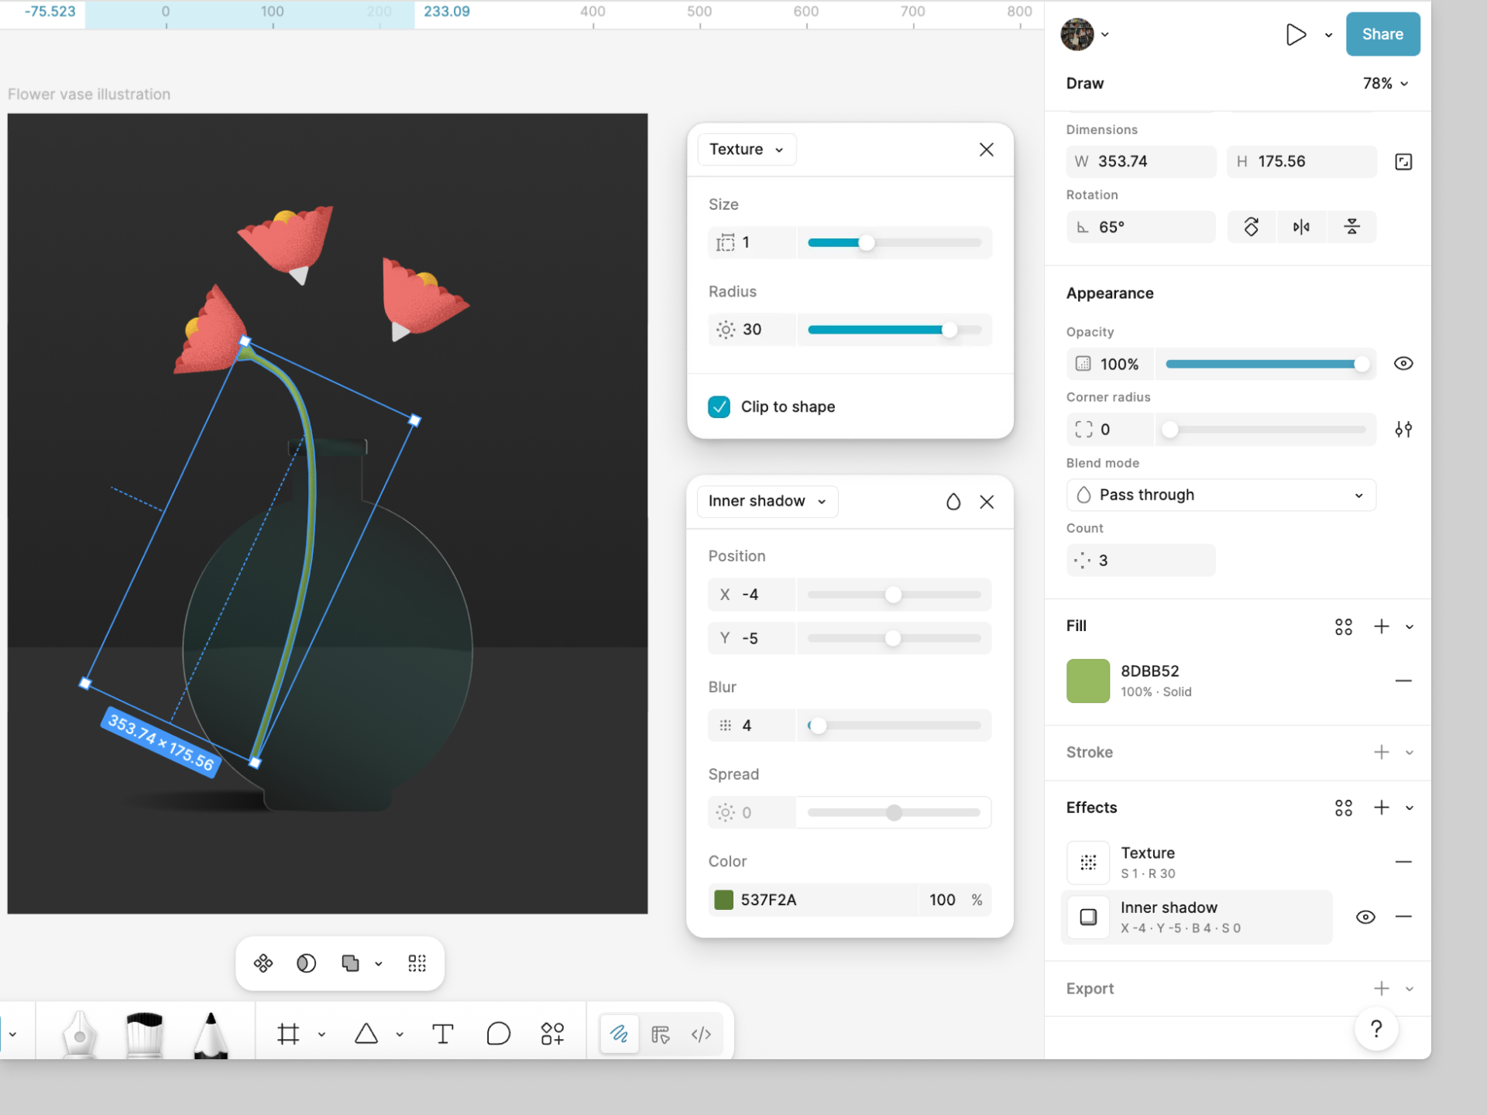Open Dev Mode code toggle
The image size is (1487, 1115).
701,1034
